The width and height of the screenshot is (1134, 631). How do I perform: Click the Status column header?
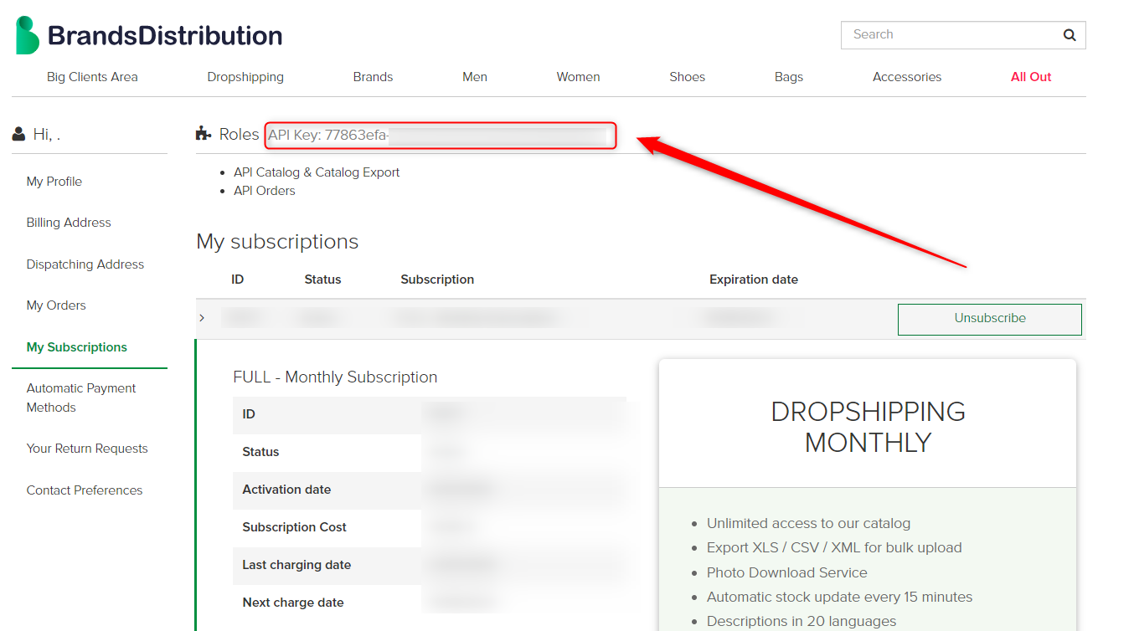click(x=322, y=280)
